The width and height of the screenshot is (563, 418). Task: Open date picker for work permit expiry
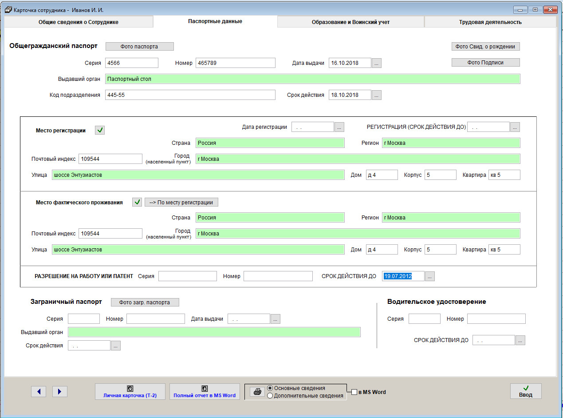tap(429, 276)
